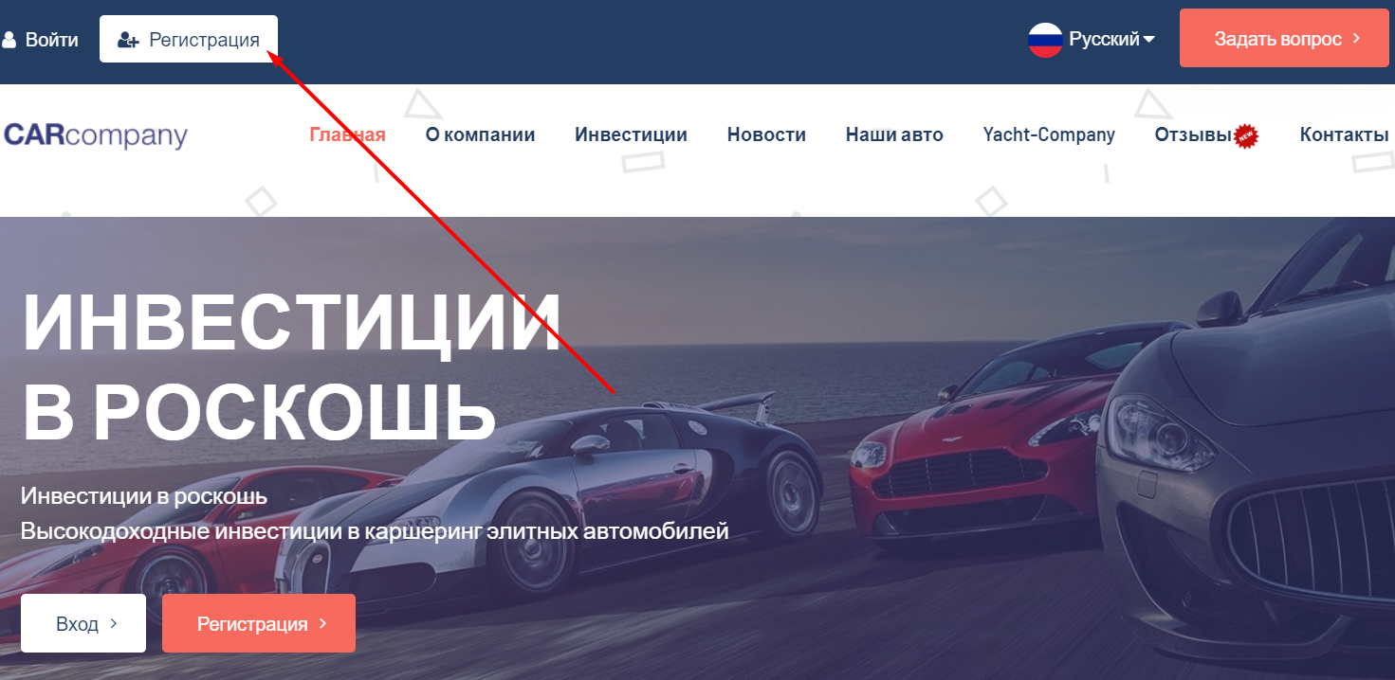Click the red NEW badge beside Отзывы
The height and width of the screenshot is (680, 1395).
point(1246,137)
